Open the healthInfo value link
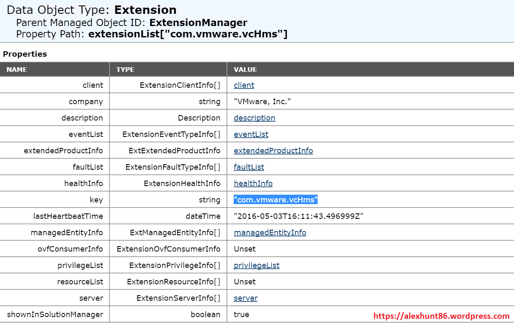 pyautogui.click(x=253, y=184)
